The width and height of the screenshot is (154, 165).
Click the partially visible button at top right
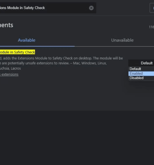coord(152,8)
